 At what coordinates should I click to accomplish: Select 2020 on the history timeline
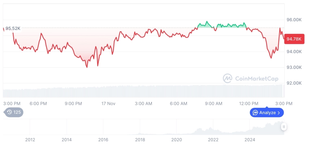click(x=176, y=140)
